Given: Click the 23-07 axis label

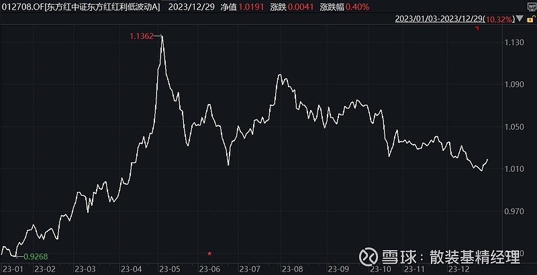Looking at the screenshot, I should point(249,269).
